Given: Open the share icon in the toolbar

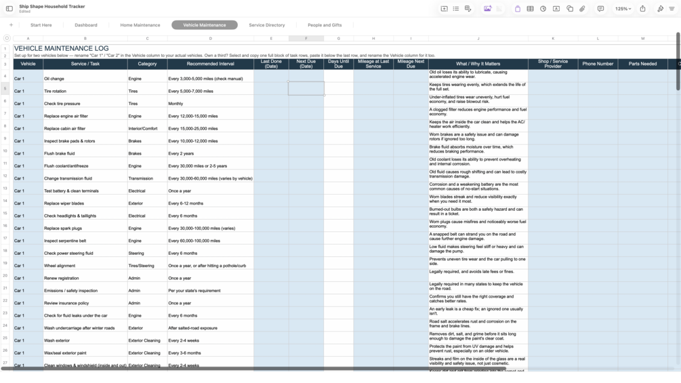Looking at the screenshot, I should pos(642,9).
